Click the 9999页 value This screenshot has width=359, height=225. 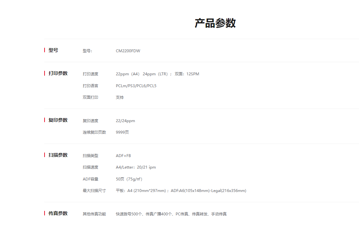pyautogui.click(x=122, y=132)
